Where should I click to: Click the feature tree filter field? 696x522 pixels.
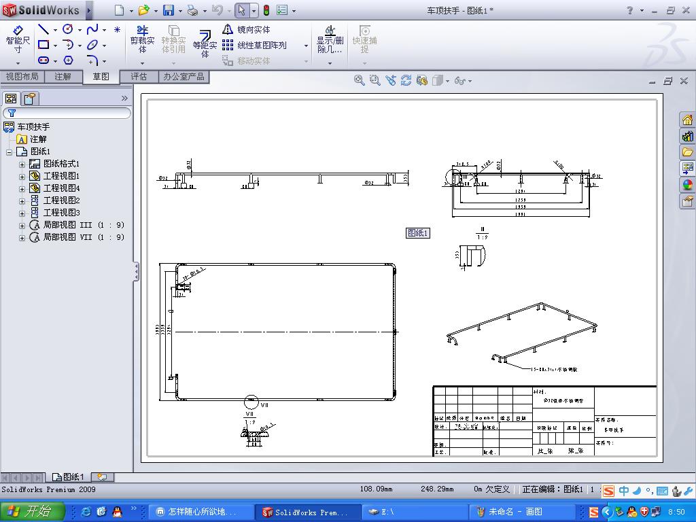[x=67, y=114]
